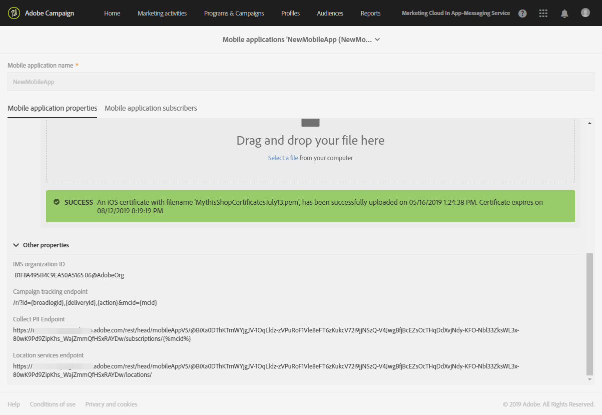Click the scrollbar up arrow
Image resolution: width=602 pixels, height=415 pixels.
(x=589, y=123)
